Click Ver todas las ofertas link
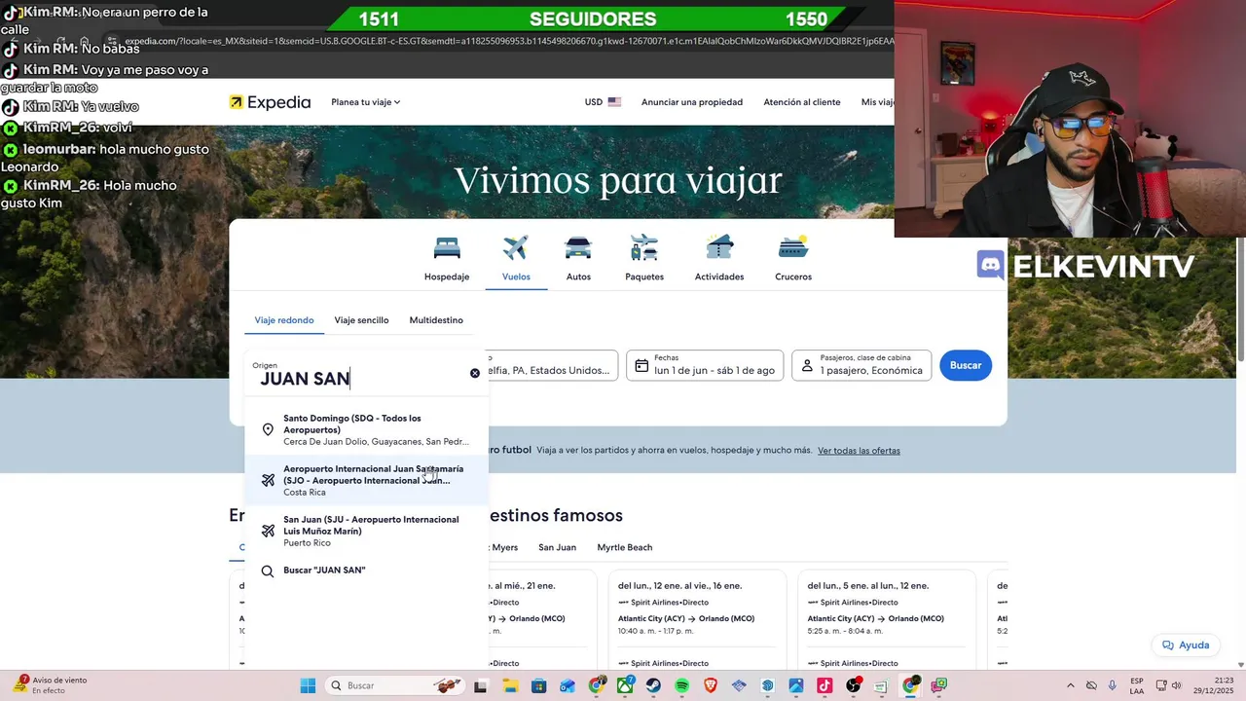1246x701 pixels. [859, 451]
